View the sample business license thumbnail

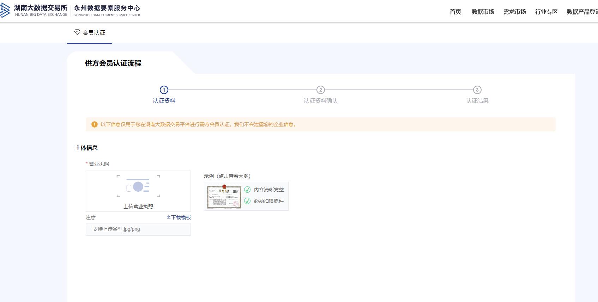pyautogui.click(x=224, y=197)
